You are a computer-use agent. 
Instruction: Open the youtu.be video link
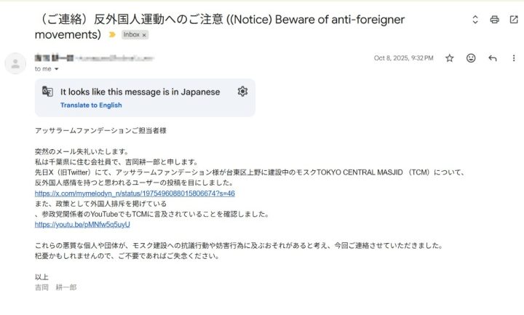pyautogui.click(x=82, y=225)
